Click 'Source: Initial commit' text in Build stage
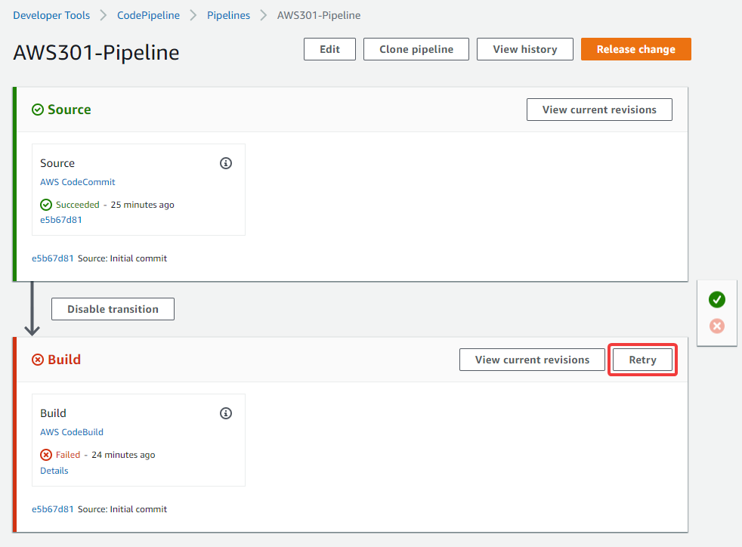Screen dimensions: 742x547 122,509
